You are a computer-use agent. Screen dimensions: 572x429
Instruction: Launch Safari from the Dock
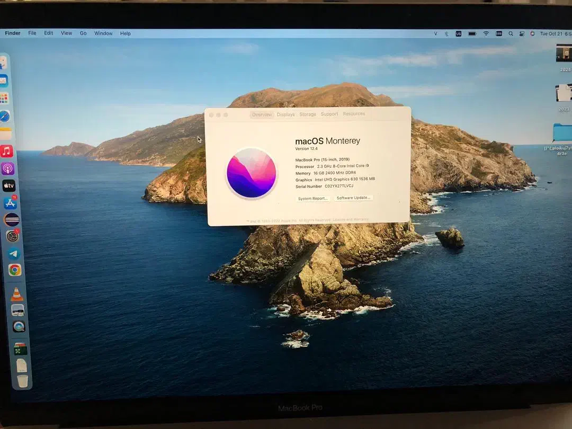[x=5, y=116]
